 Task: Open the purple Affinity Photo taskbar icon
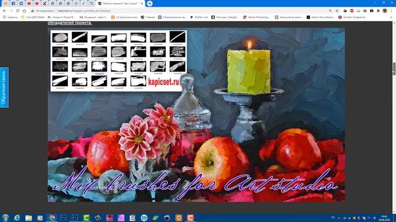[121, 218]
